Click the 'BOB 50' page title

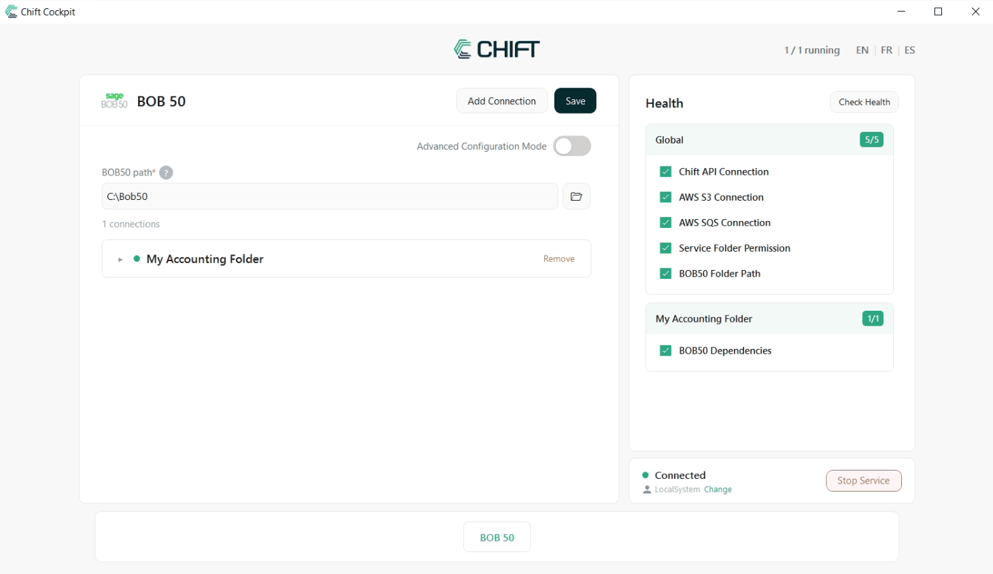[161, 101]
